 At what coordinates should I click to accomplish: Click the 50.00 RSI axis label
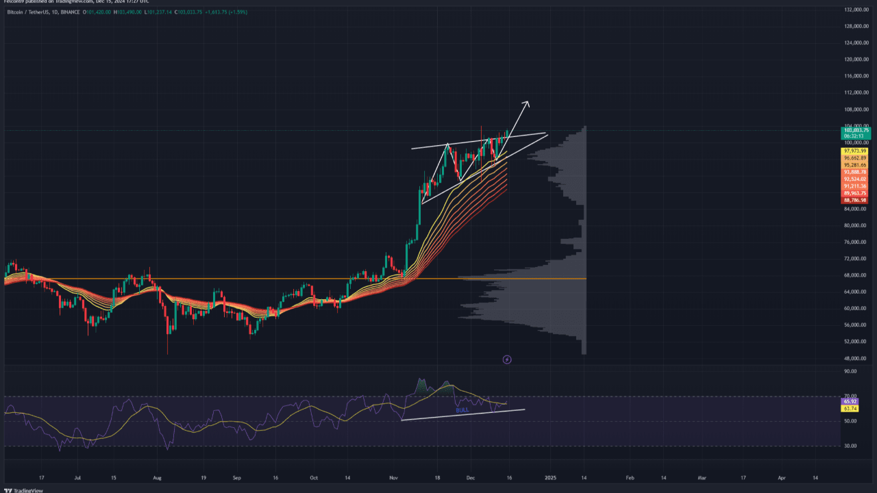click(850, 421)
